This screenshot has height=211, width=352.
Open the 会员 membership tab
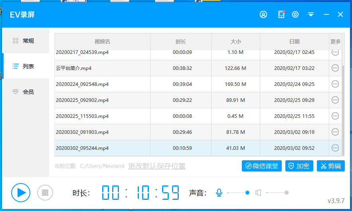click(x=26, y=92)
